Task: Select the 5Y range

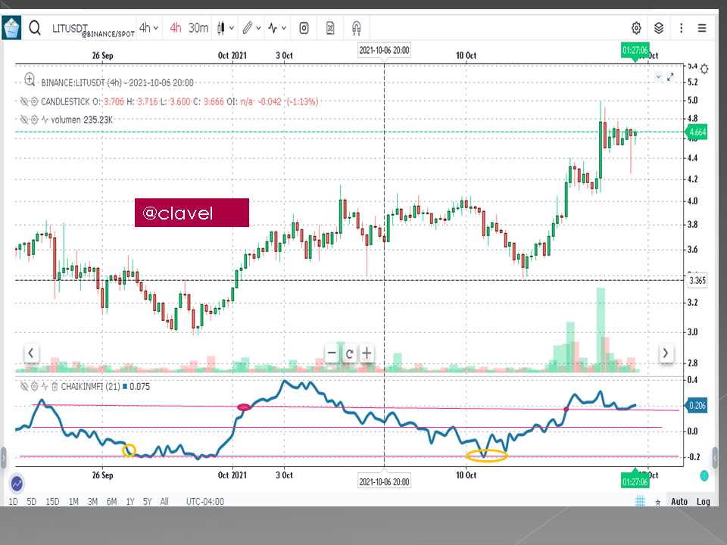Action: (147, 501)
